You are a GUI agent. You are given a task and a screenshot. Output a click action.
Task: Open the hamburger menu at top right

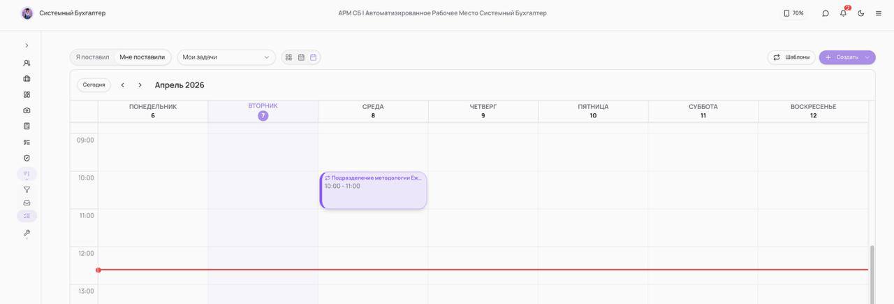(x=879, y=13)
